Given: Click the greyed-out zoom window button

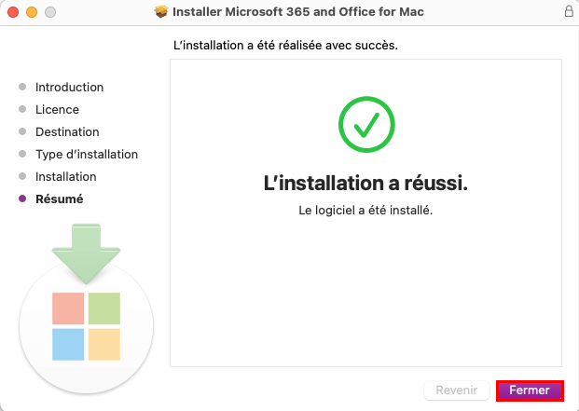Looking at the screenshot, I should pyautogui.click(x=50, y=12).
